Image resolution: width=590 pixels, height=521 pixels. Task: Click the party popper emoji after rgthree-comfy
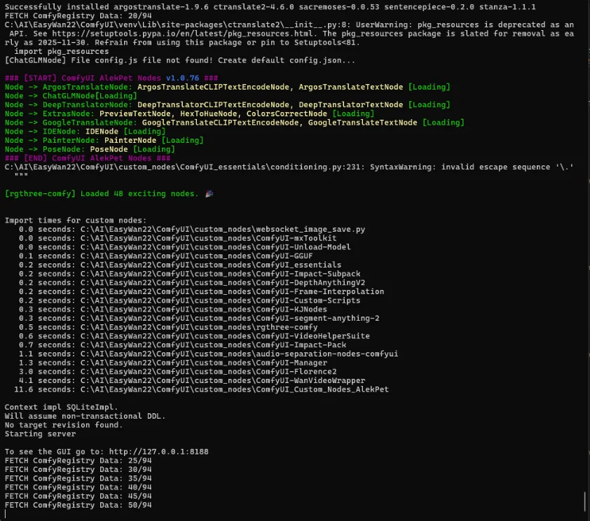pyautogui.click(x=210, y=193)
